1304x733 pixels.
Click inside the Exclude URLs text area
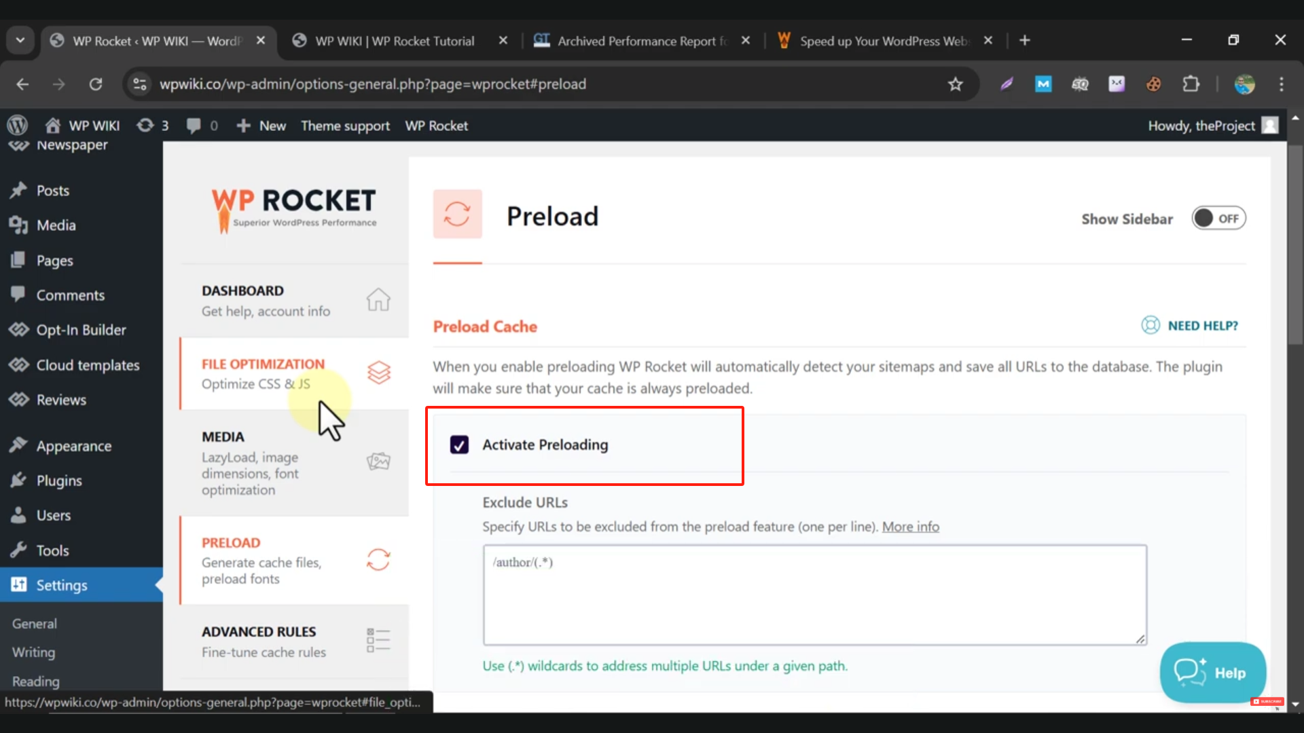pos(814,595)
